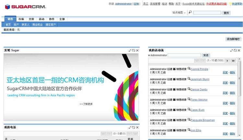This screenshot has height=140, width=243.
Task: Open the Yvonne Pringle lead link
Action: point(199,69)
